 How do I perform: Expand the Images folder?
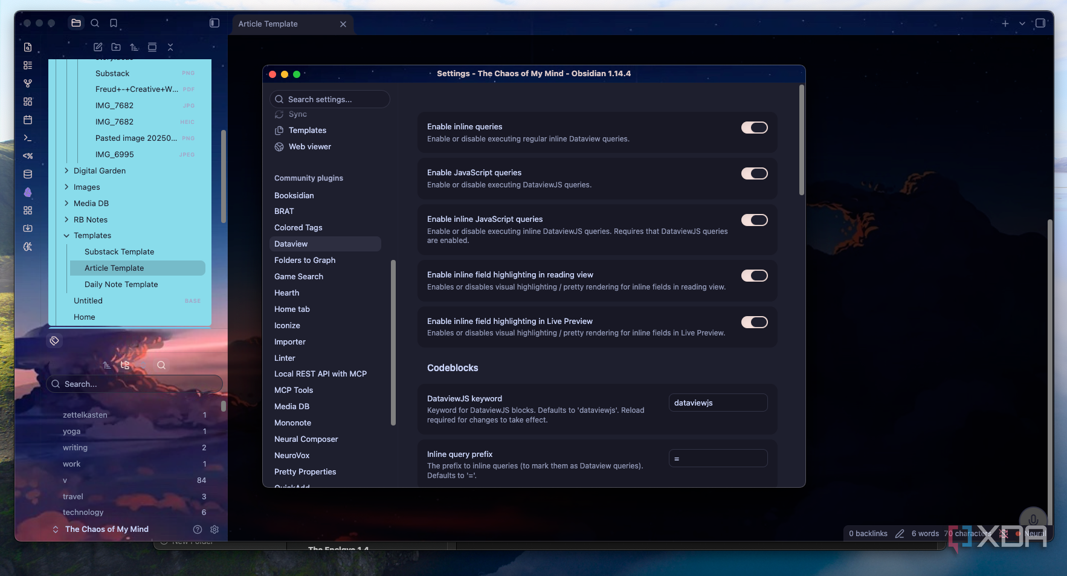(x=66, y=187)
